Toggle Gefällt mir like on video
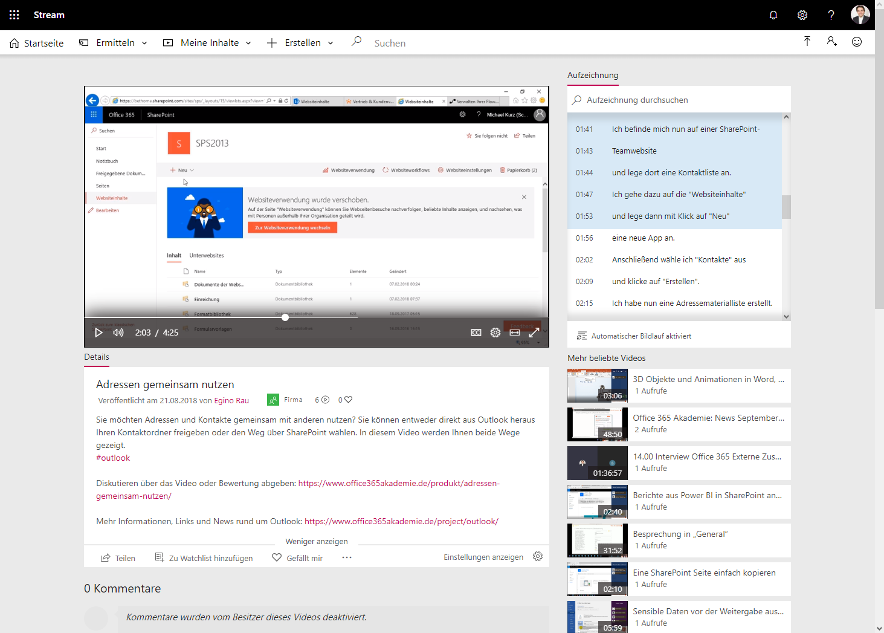 point(297,558)
